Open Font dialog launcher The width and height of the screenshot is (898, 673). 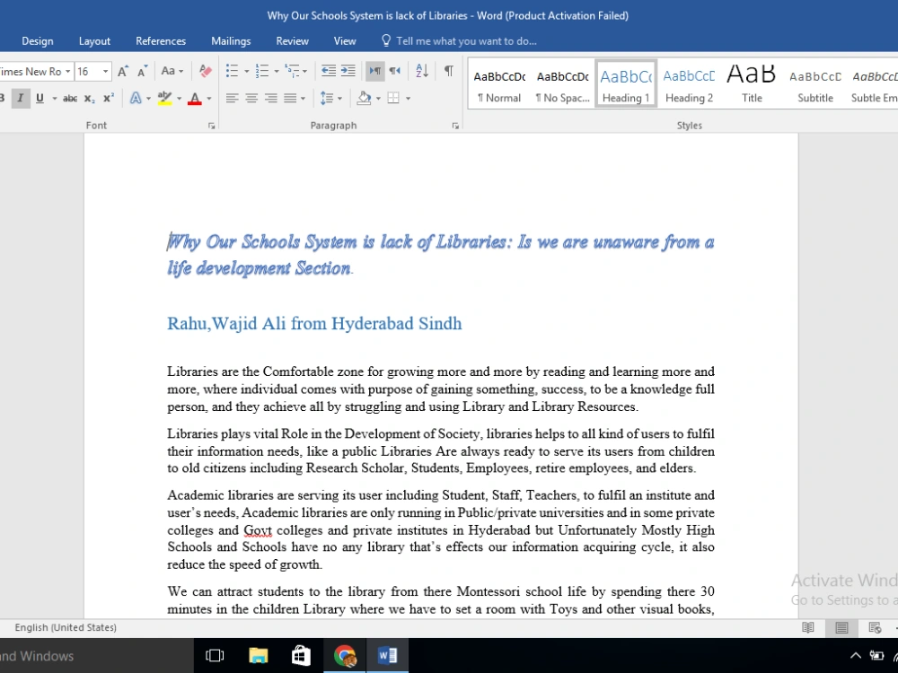pyautogui.click(x=211, y=126)
